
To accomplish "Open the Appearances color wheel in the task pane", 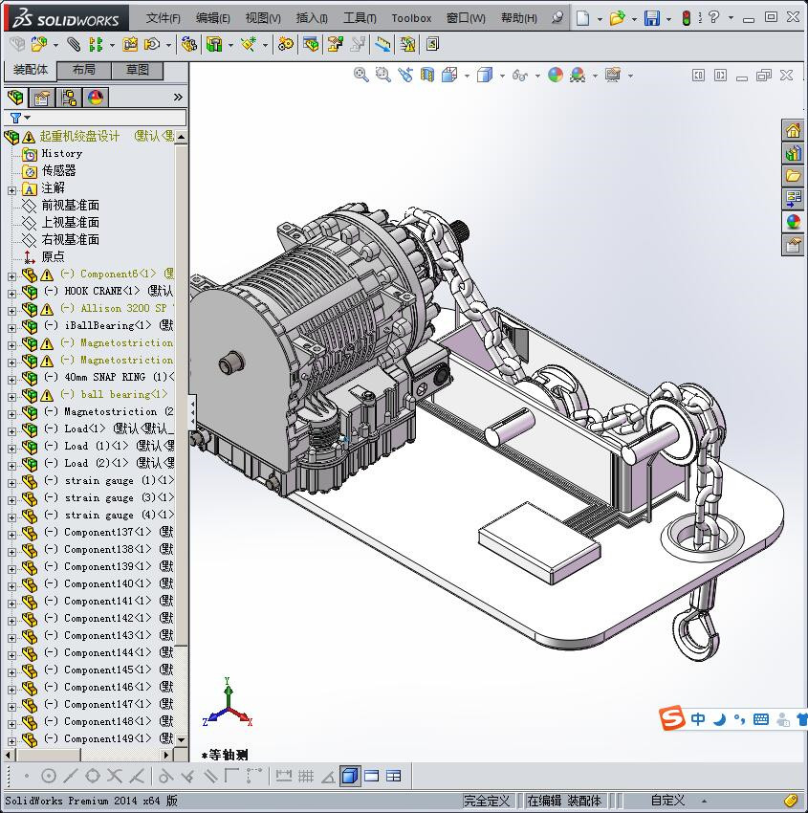I will [793, 222].
